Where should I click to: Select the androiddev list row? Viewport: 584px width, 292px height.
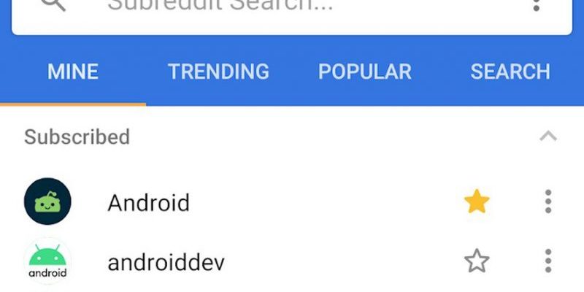[x=292, y=261]
